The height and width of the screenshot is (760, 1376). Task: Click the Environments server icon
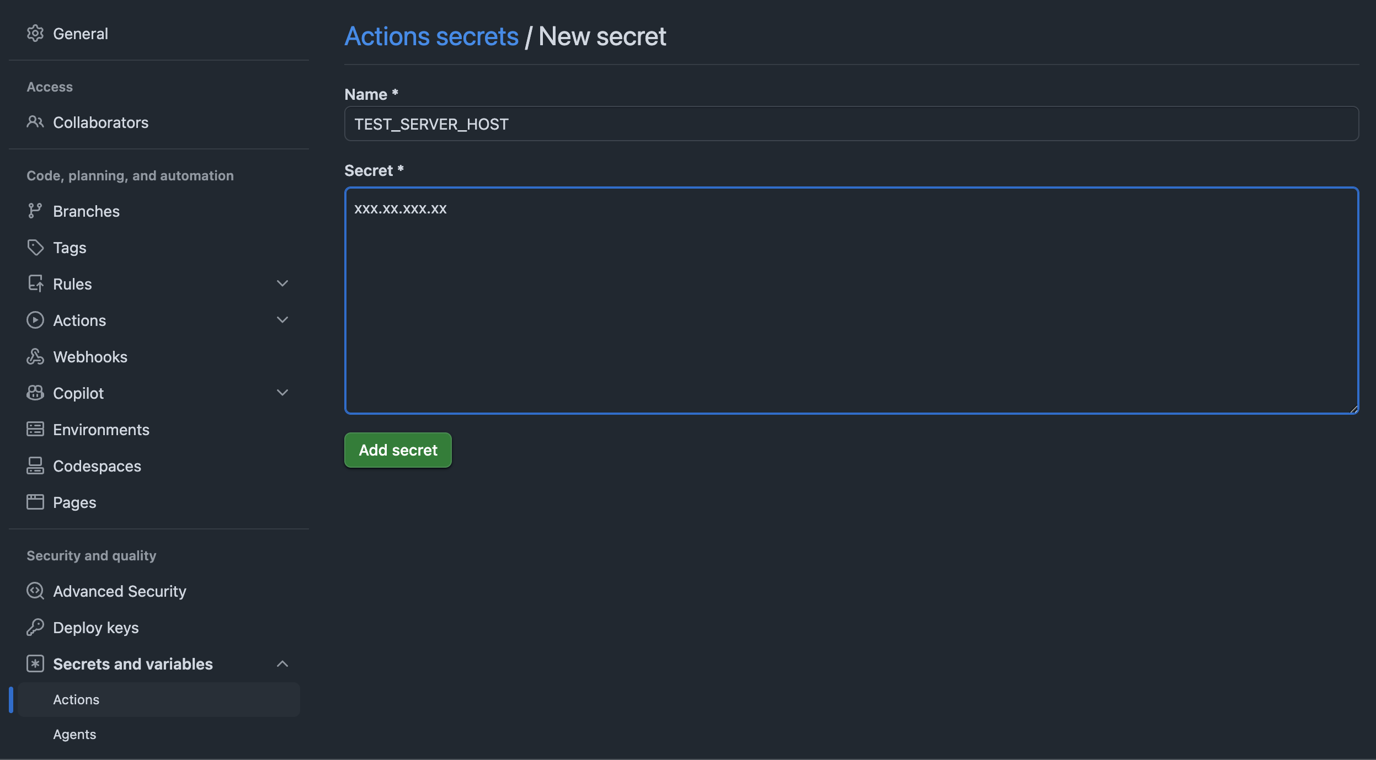pyautogui.click(x=35, y=429)
